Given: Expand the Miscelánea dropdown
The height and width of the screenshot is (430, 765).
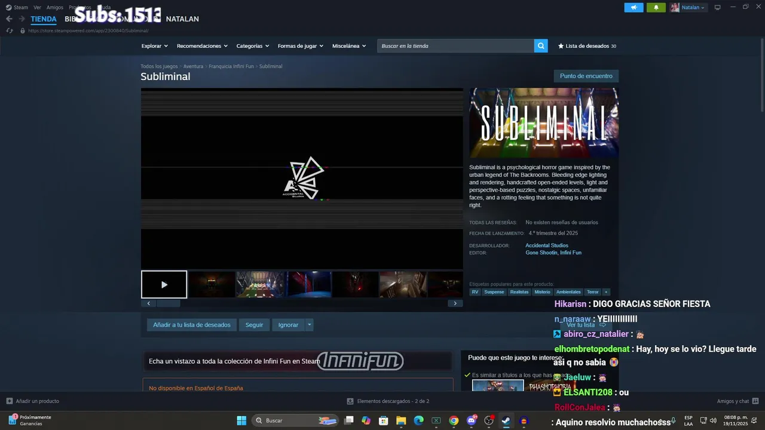Looking at the screenshot, I should pyautogui.click(x=350, y=46).
